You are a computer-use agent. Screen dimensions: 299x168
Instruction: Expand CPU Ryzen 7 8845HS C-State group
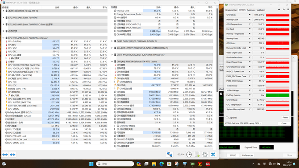(x=3, y=25)
